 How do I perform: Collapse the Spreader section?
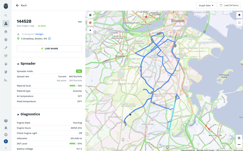(18, 63)
